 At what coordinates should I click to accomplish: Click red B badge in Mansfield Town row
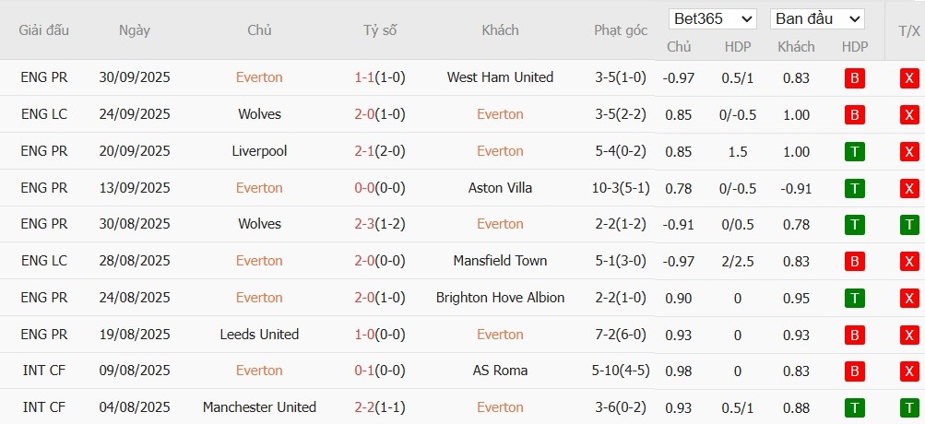point(854,261)
